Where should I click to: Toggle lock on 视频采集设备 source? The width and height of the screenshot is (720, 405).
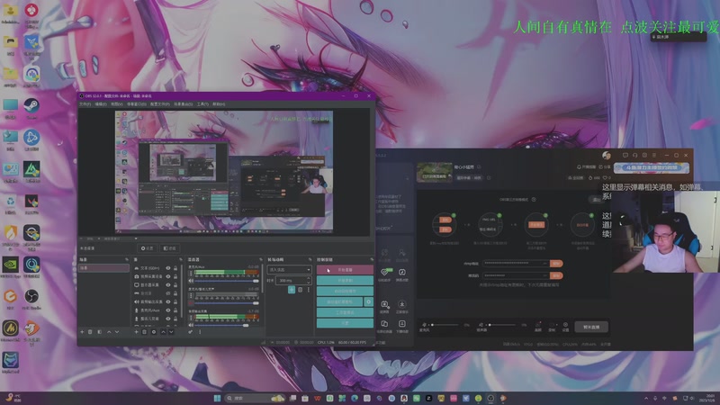click(175, 276)
